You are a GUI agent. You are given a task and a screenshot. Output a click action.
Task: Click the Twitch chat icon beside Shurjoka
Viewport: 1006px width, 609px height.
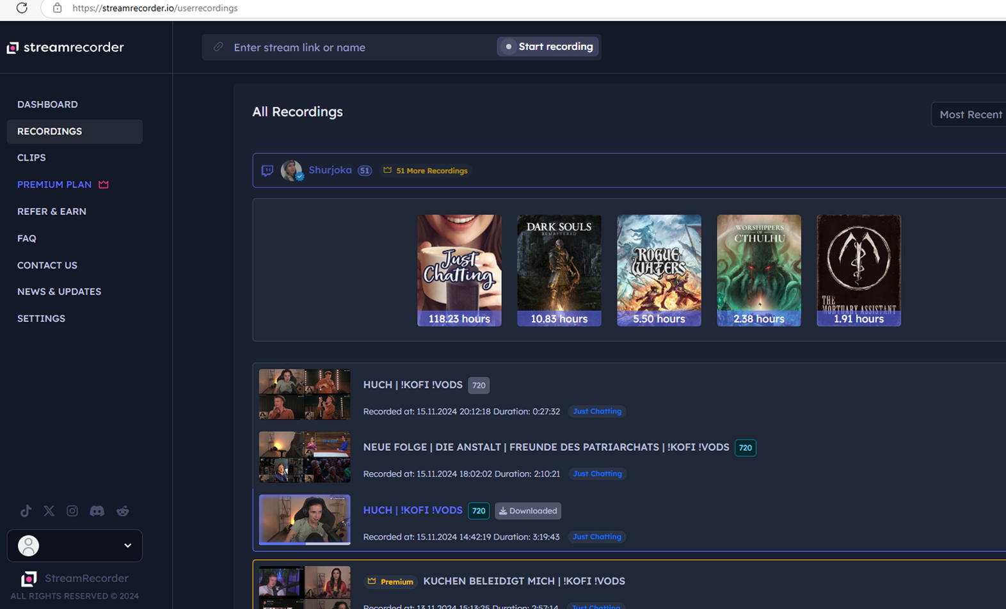(267, 171)
